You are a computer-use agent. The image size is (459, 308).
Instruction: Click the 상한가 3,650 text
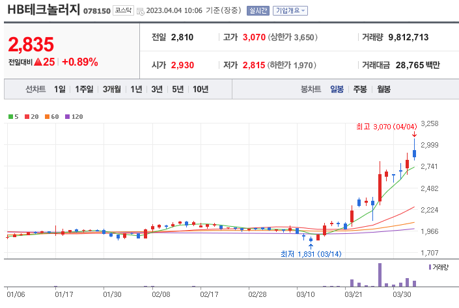[293, 38]
